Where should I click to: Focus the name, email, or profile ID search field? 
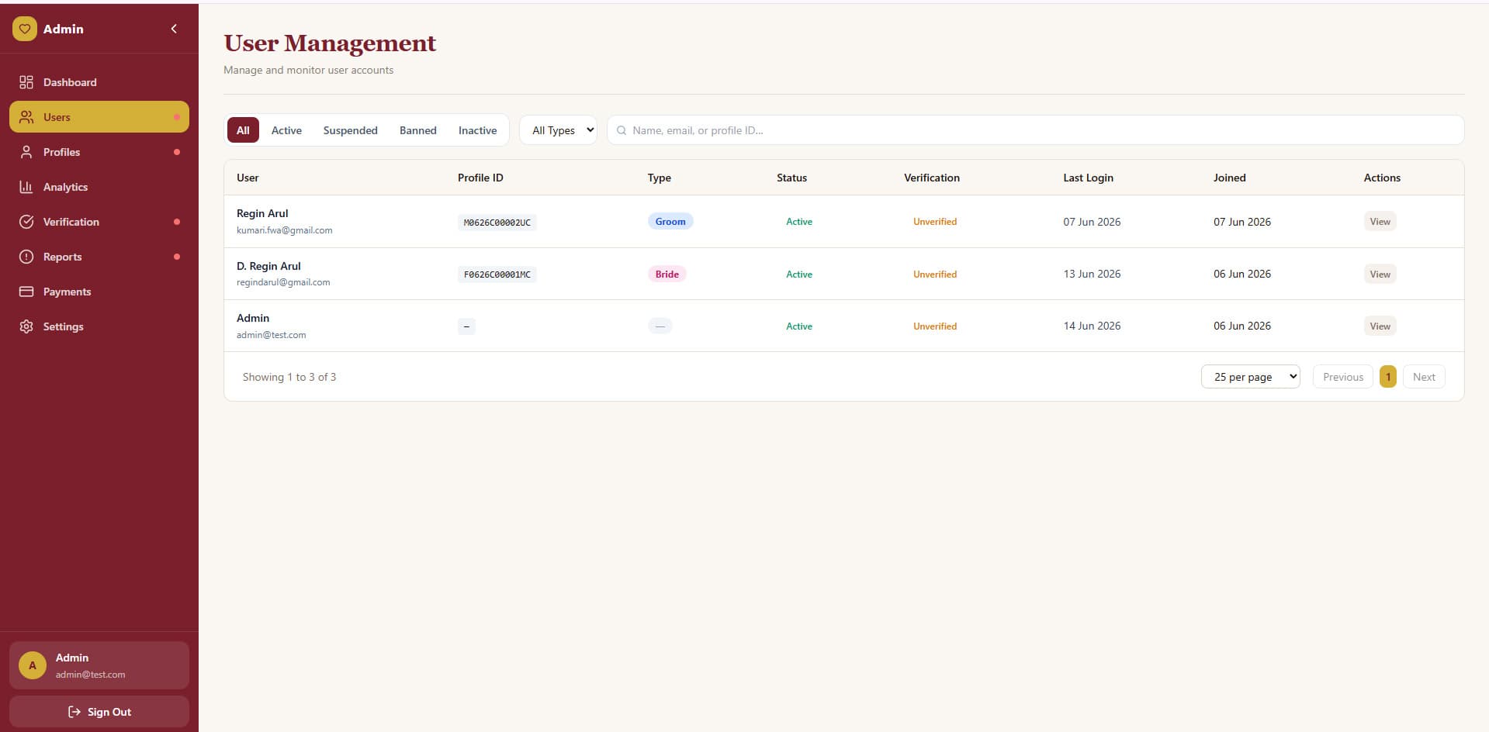click(x=1035, y=130)
